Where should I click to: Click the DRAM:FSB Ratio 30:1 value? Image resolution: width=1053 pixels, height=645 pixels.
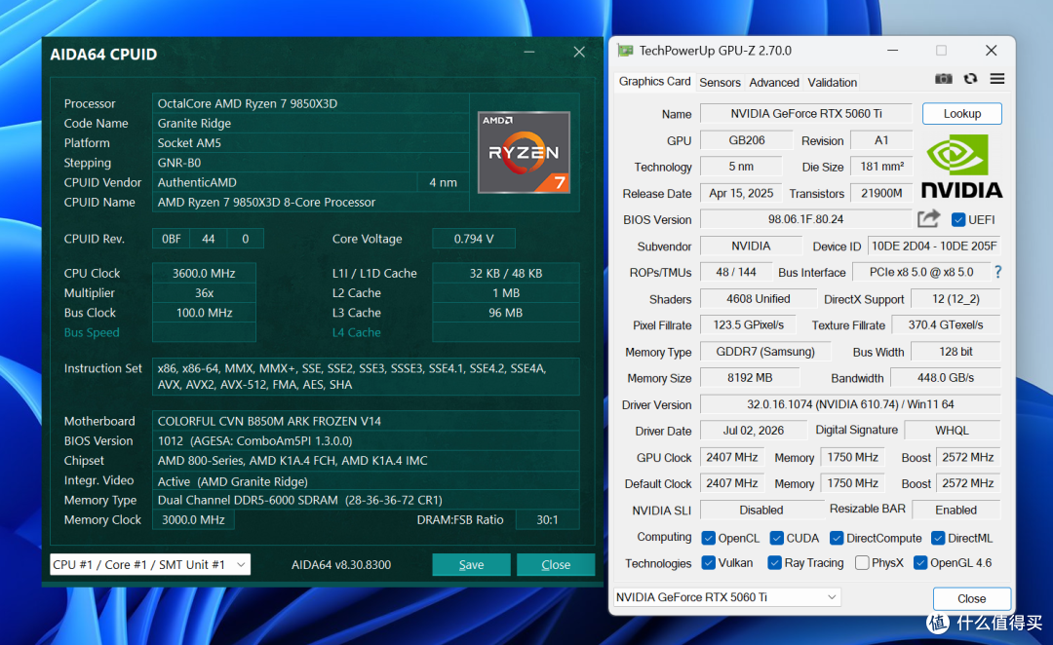click(547, 519)
